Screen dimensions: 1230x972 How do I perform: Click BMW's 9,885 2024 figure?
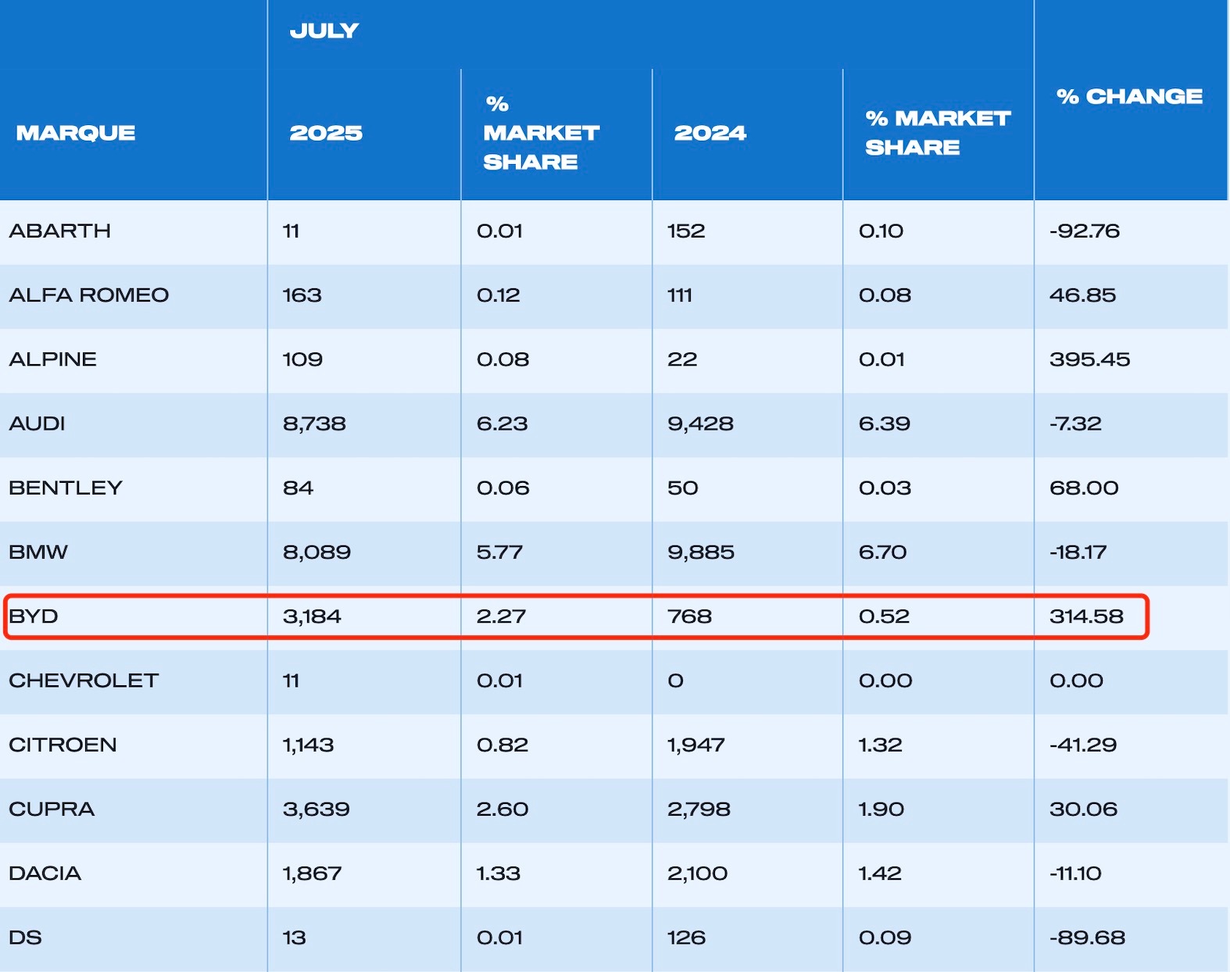click(701, 552)
